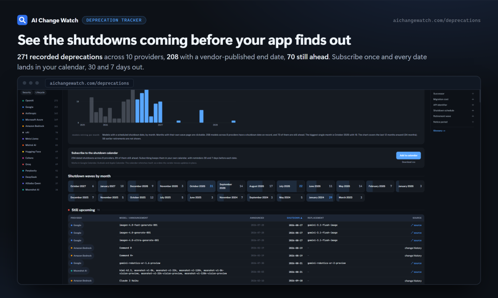
Task: Open the January 2027 wave chip
Action: [112, 186]
